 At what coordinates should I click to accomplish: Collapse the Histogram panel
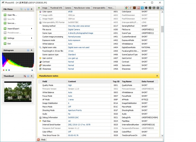pyautogui.click(x=32, y=50)
